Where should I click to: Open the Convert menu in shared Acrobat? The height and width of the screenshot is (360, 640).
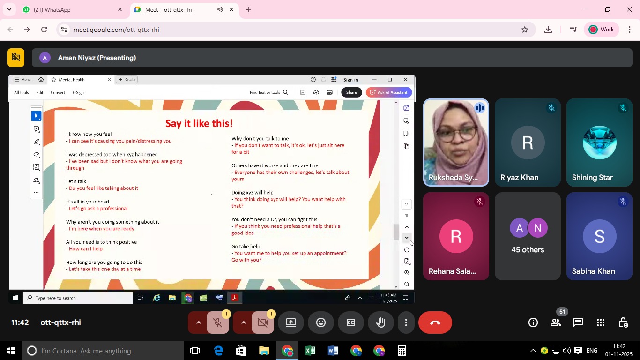point(58,93)
